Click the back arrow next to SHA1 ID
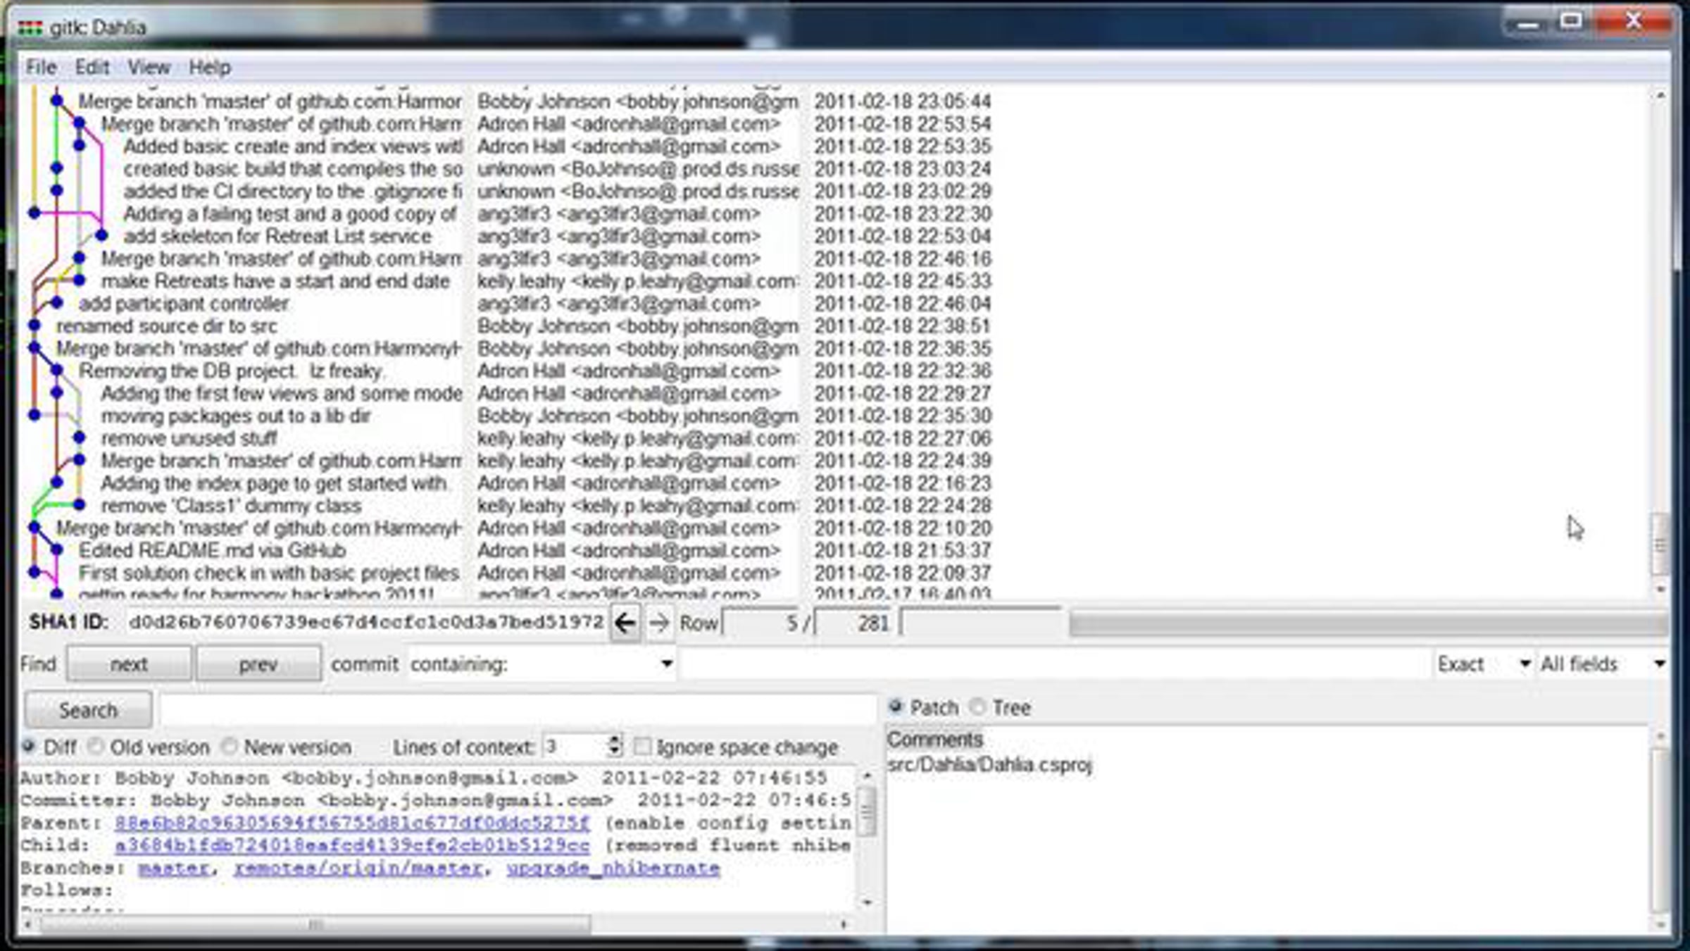Screen dimensions: 1690x951 625,623
